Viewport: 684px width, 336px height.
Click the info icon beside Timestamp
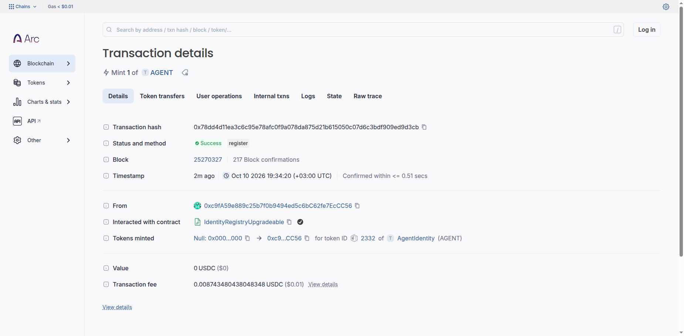tap(106, 176)
